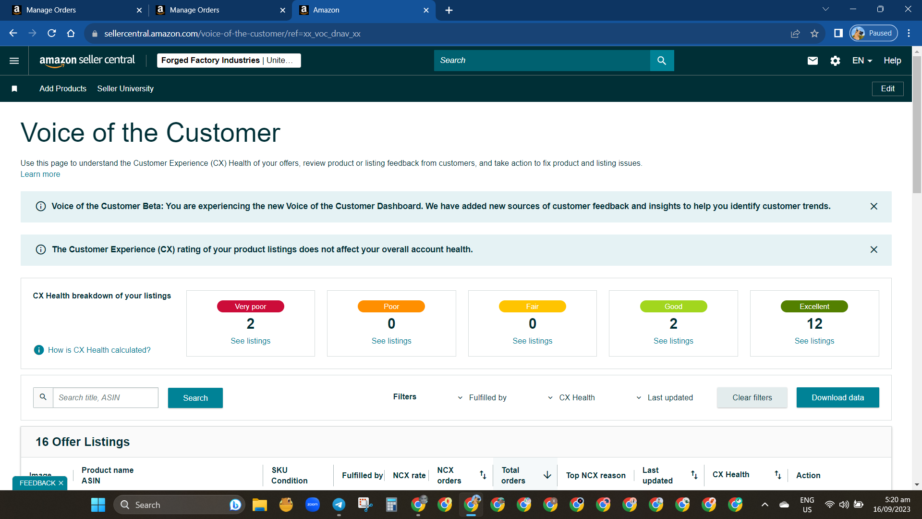Switch to first Manage Orders tab
This screenshot has height=519, width=922.
coord(77,10)
